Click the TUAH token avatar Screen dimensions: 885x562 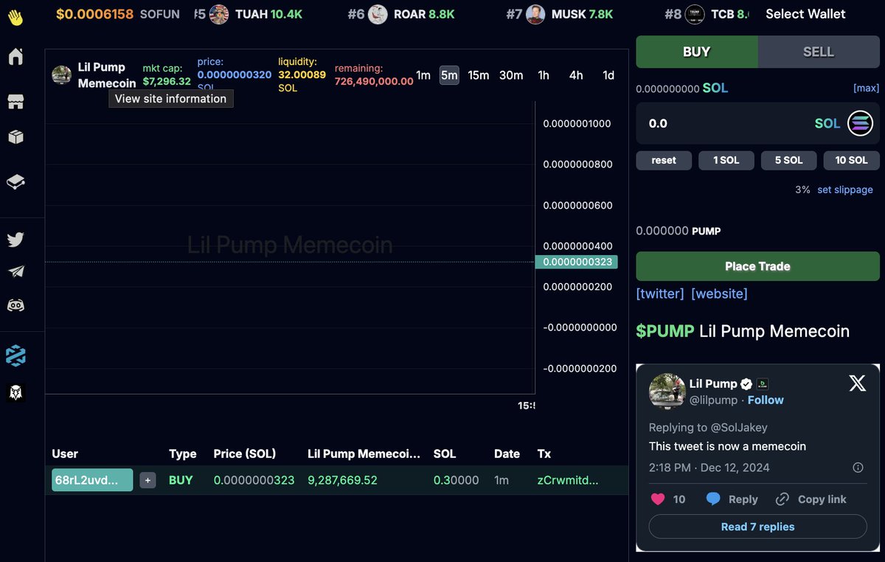(x=219, y=14)
